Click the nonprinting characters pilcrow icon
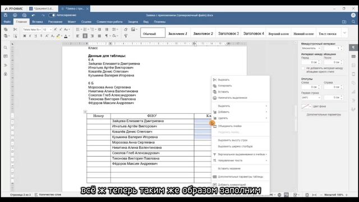Viewport: 359px width, 202px height. [x=107, y=36]
